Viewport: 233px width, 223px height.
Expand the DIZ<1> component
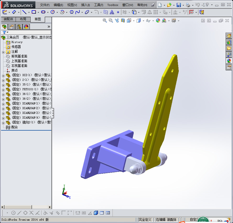point(3,76)
